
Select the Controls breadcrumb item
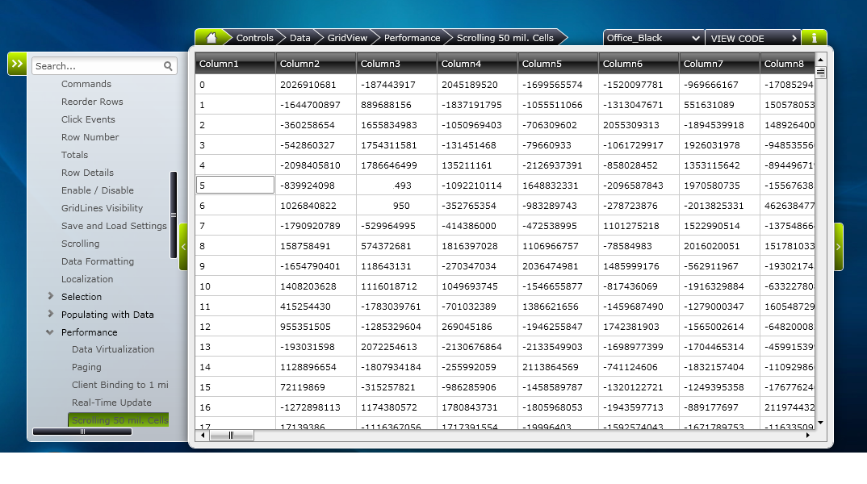(254, 38)
